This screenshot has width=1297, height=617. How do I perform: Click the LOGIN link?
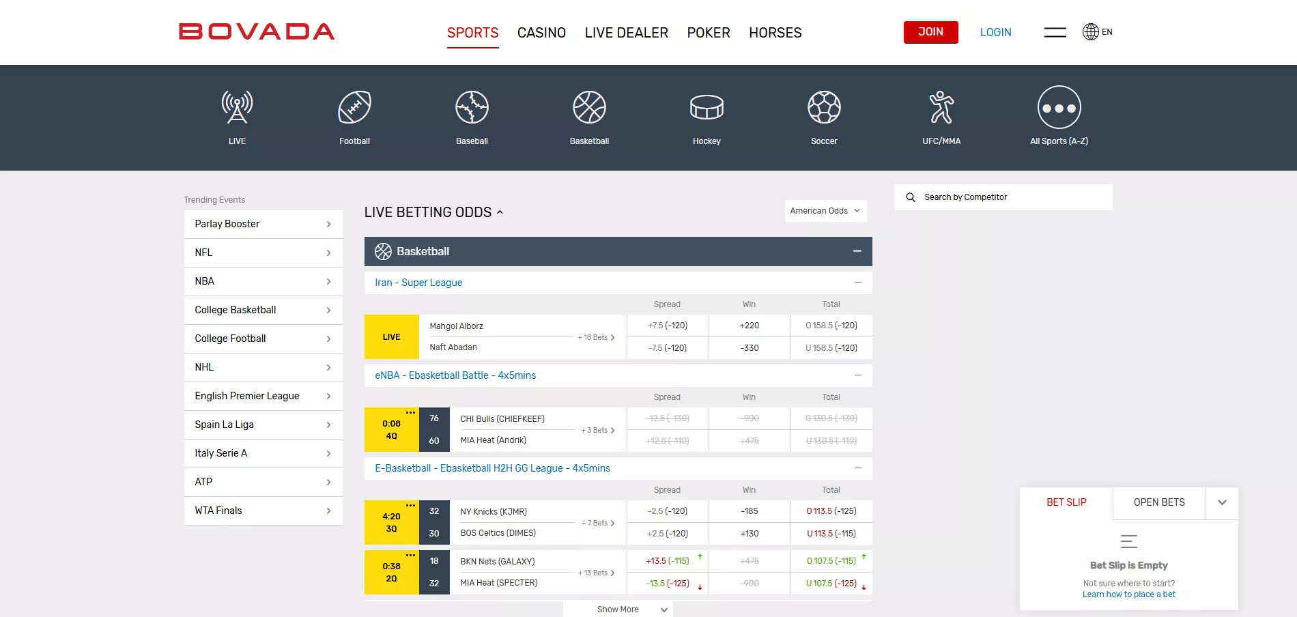(995, 32)
